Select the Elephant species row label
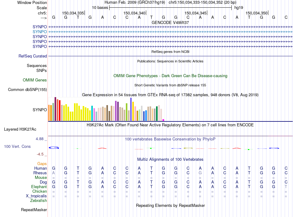The image size is (293, 217). pos(39,187)
